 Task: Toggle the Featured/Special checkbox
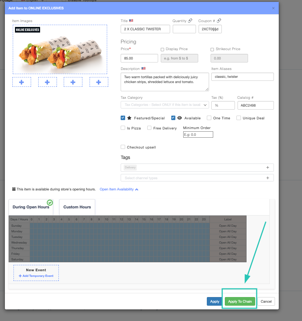click(123, 118)
